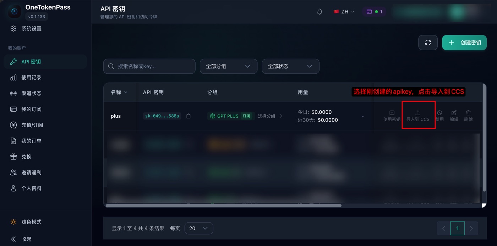Screen dimensions: 497x246
Task: Click the 创建密钥 button
Action: 464,43
